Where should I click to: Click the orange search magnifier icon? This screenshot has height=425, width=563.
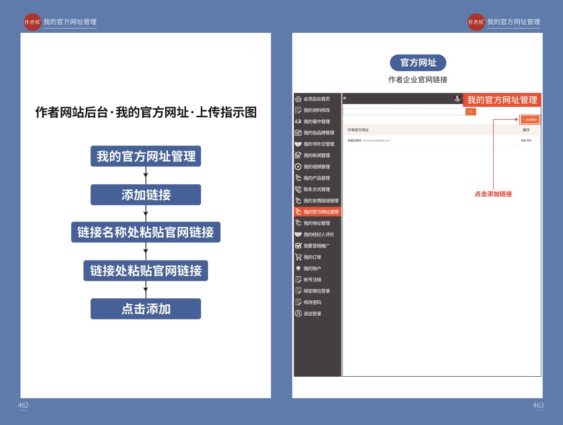471,112
